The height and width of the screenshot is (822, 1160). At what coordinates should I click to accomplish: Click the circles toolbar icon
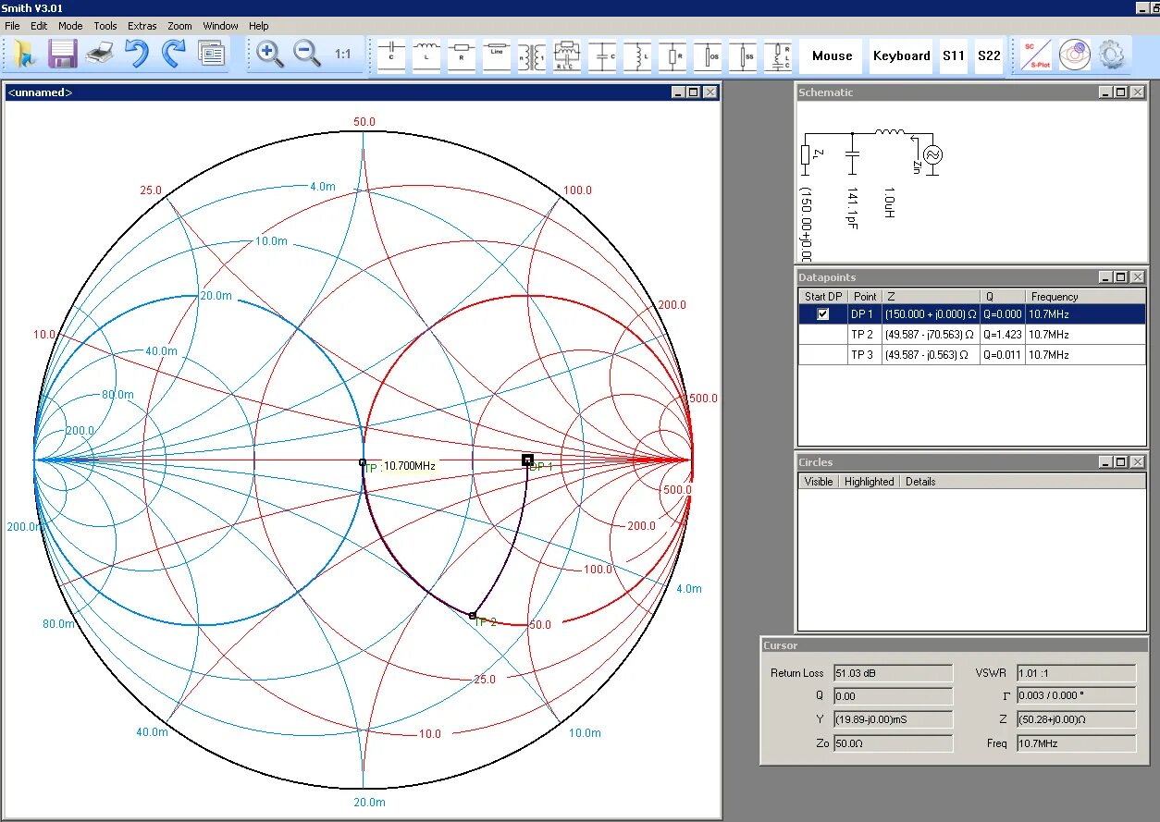1074,55
